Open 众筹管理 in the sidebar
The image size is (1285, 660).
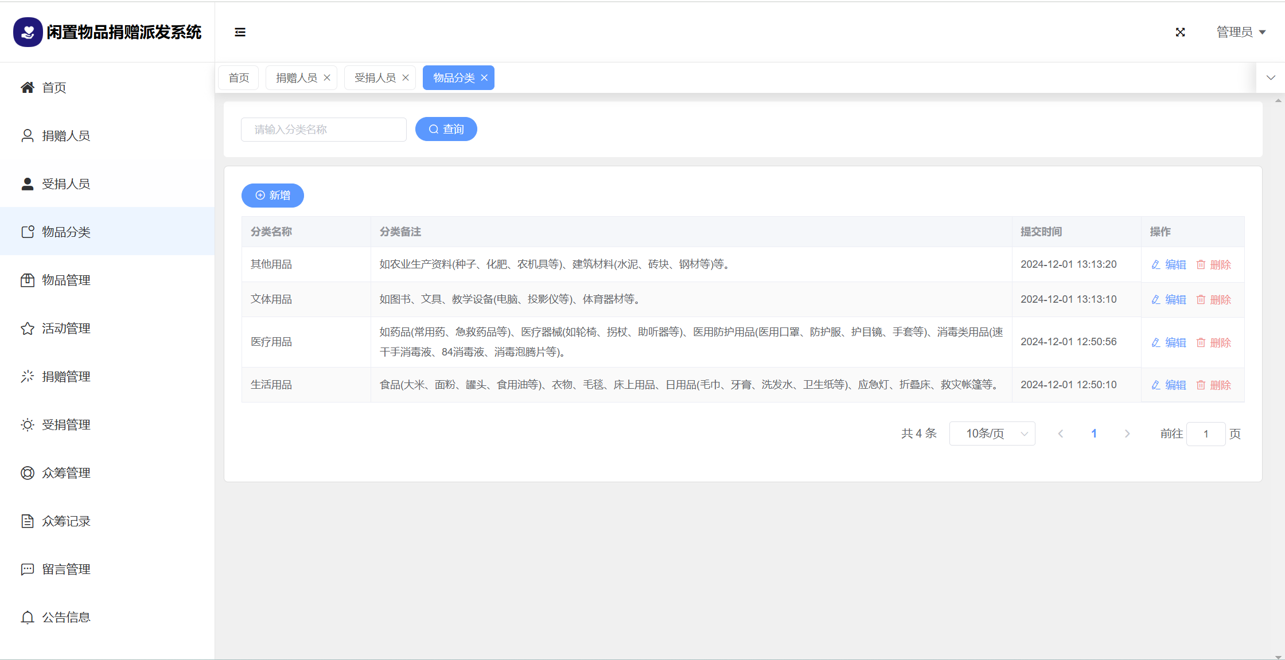66,473
